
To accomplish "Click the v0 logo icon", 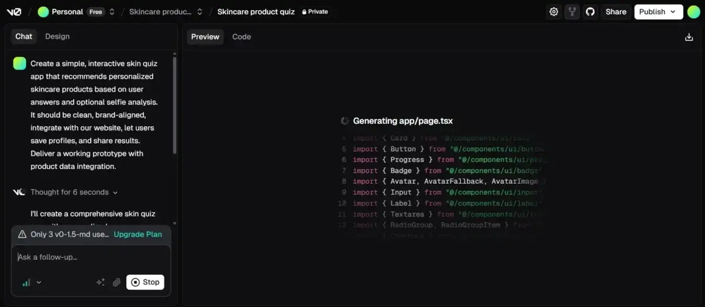I will pos(14,12).
